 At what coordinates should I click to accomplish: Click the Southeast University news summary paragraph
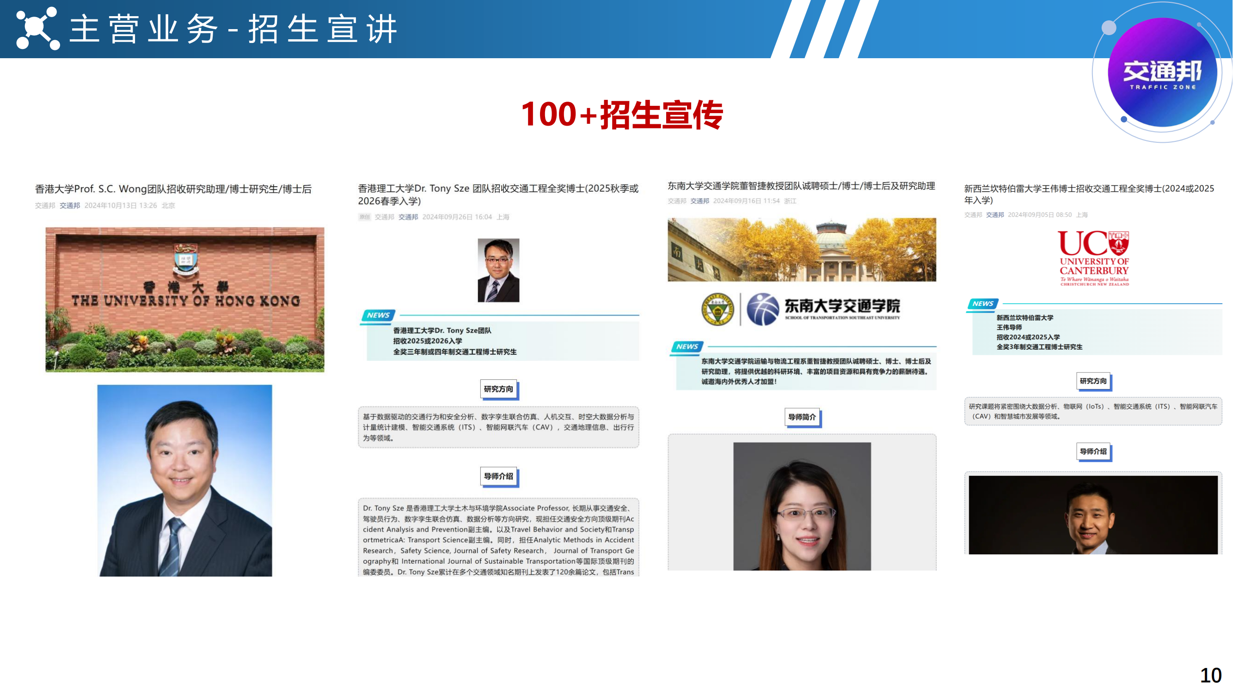tap(816, 371)
